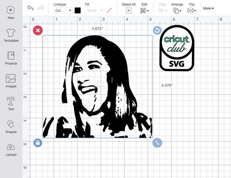Select the black silhouette portrait image

click(97, 87)
